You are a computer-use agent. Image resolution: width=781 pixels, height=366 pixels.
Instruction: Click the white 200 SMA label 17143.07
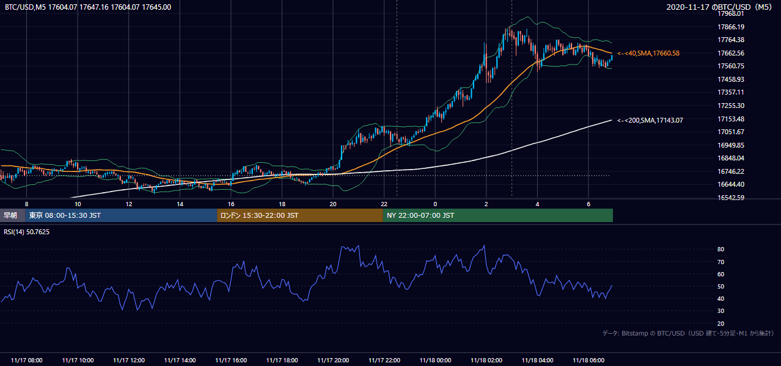[650, 120]
